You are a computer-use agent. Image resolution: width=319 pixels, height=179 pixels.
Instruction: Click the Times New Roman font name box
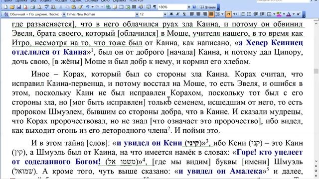101,14
